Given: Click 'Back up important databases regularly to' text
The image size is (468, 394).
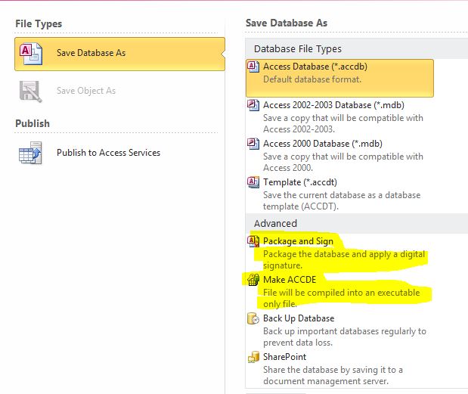Looking at the screenshot, I should coord(345,331).
